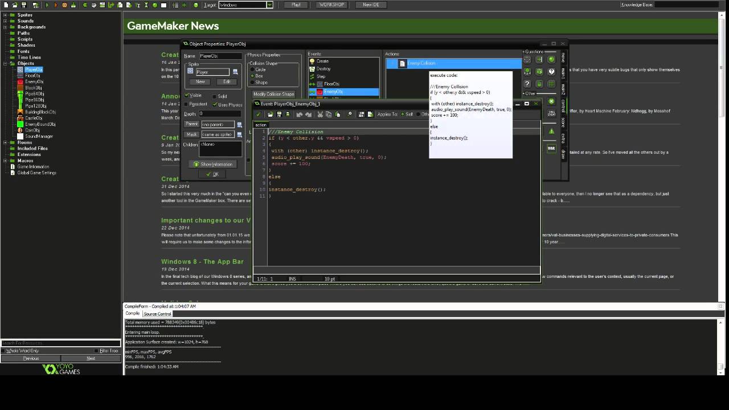Toggle the Solid checkbox
The width and height of the screenshot is (729, 410).
pyautogui.click(x=215, y=96)
